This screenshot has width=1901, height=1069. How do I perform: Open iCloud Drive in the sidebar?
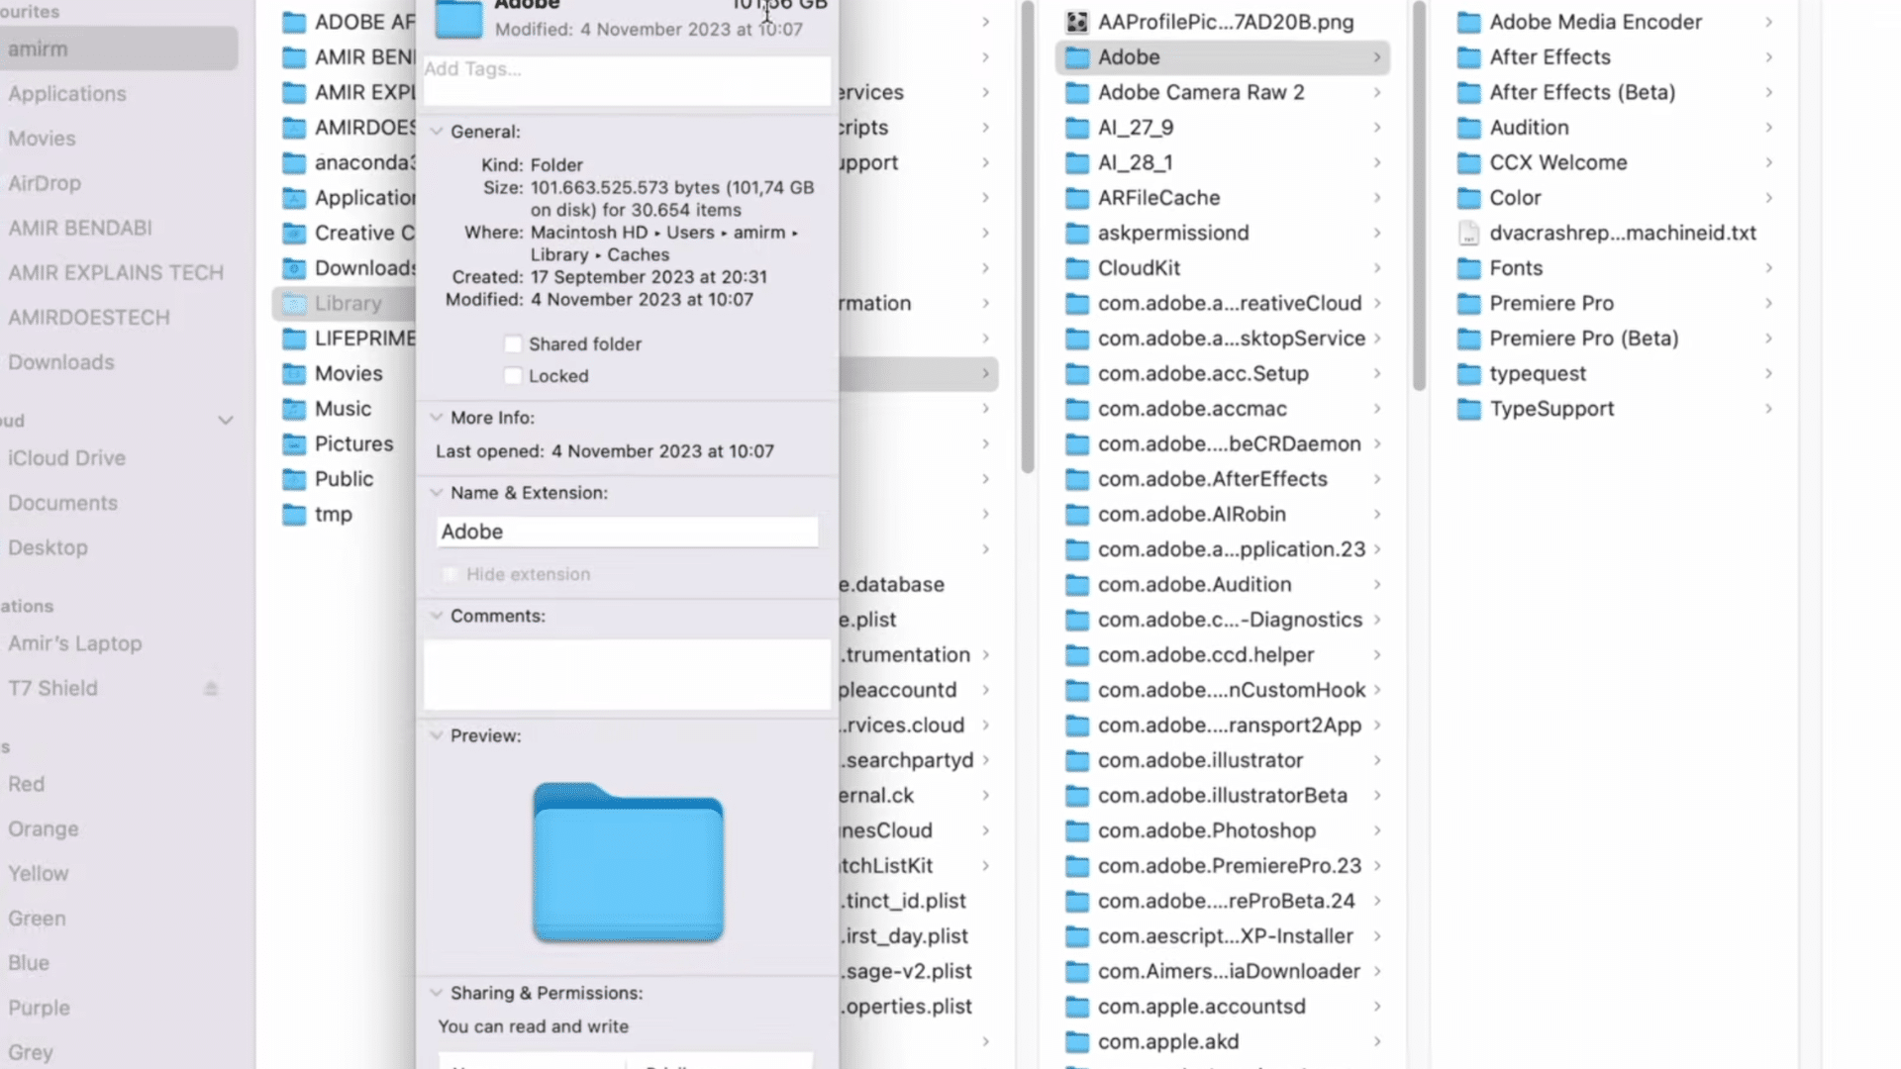(x=66, y=458)
